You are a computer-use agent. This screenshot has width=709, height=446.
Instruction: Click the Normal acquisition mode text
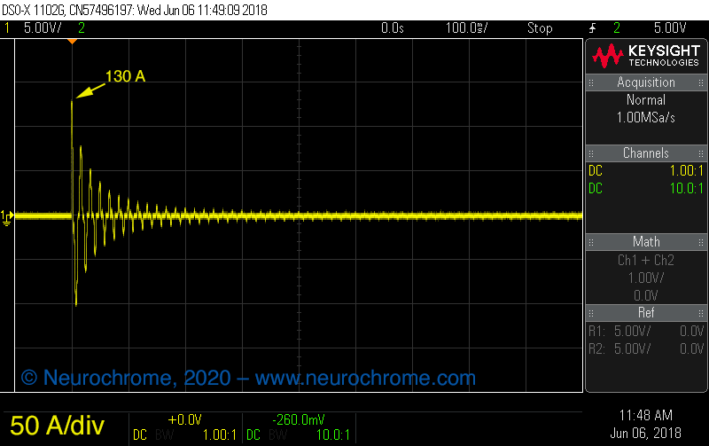click(x=646, y=100)
